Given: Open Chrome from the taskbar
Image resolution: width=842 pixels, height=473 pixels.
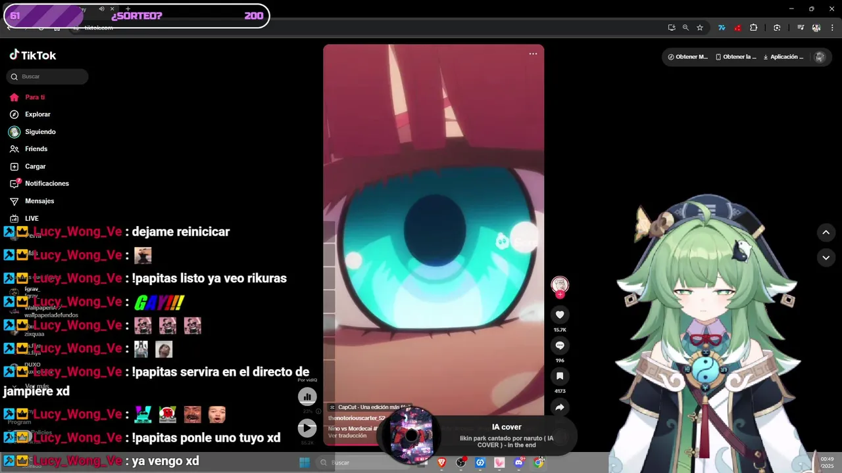Looking at the screenshot, I should (539, 462).
